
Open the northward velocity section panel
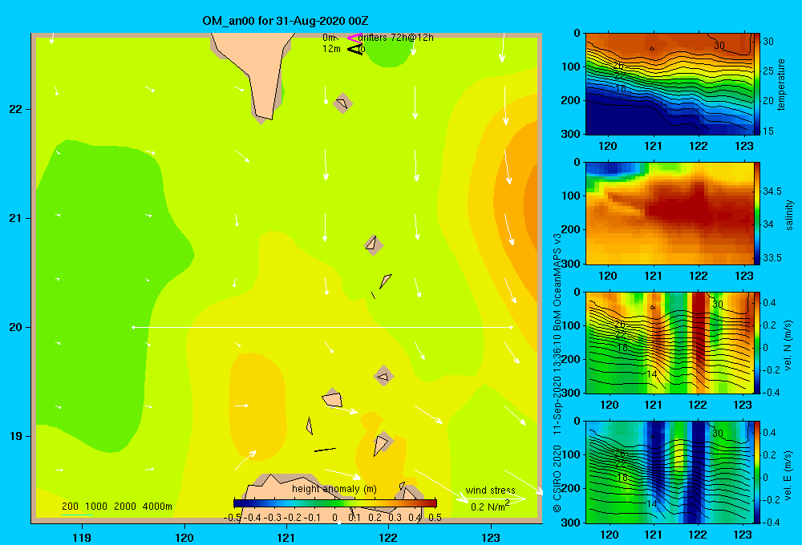(669, 342)
